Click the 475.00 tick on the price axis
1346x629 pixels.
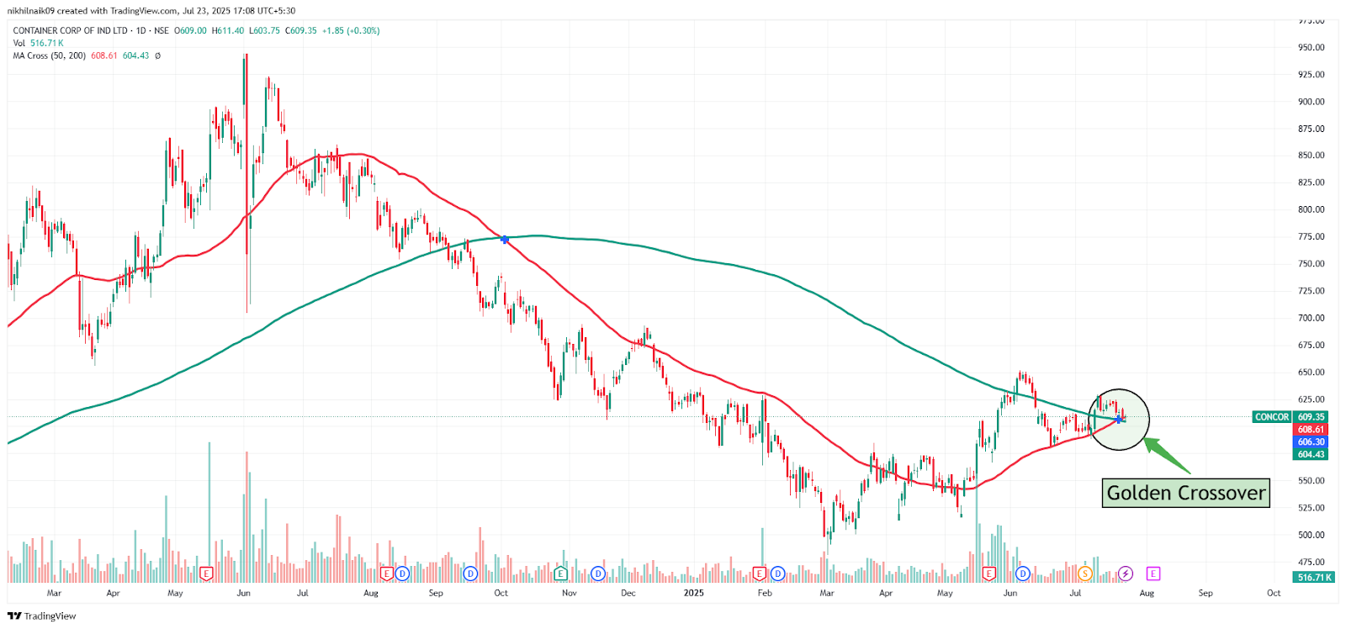tap(1312, 562)
